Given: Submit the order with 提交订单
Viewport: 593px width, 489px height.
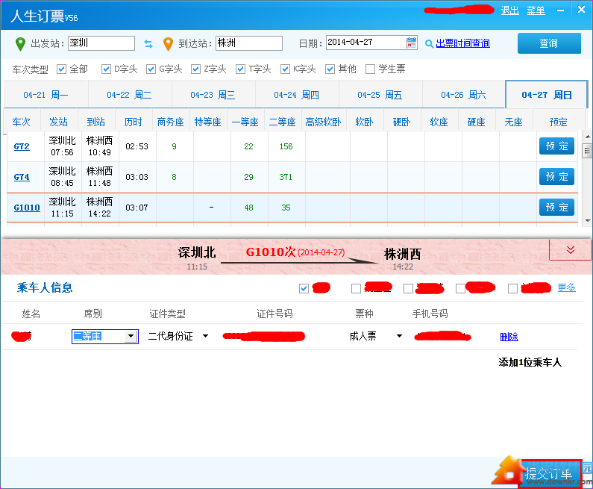Looking at the screenshot, I should (x=549, y=474).
